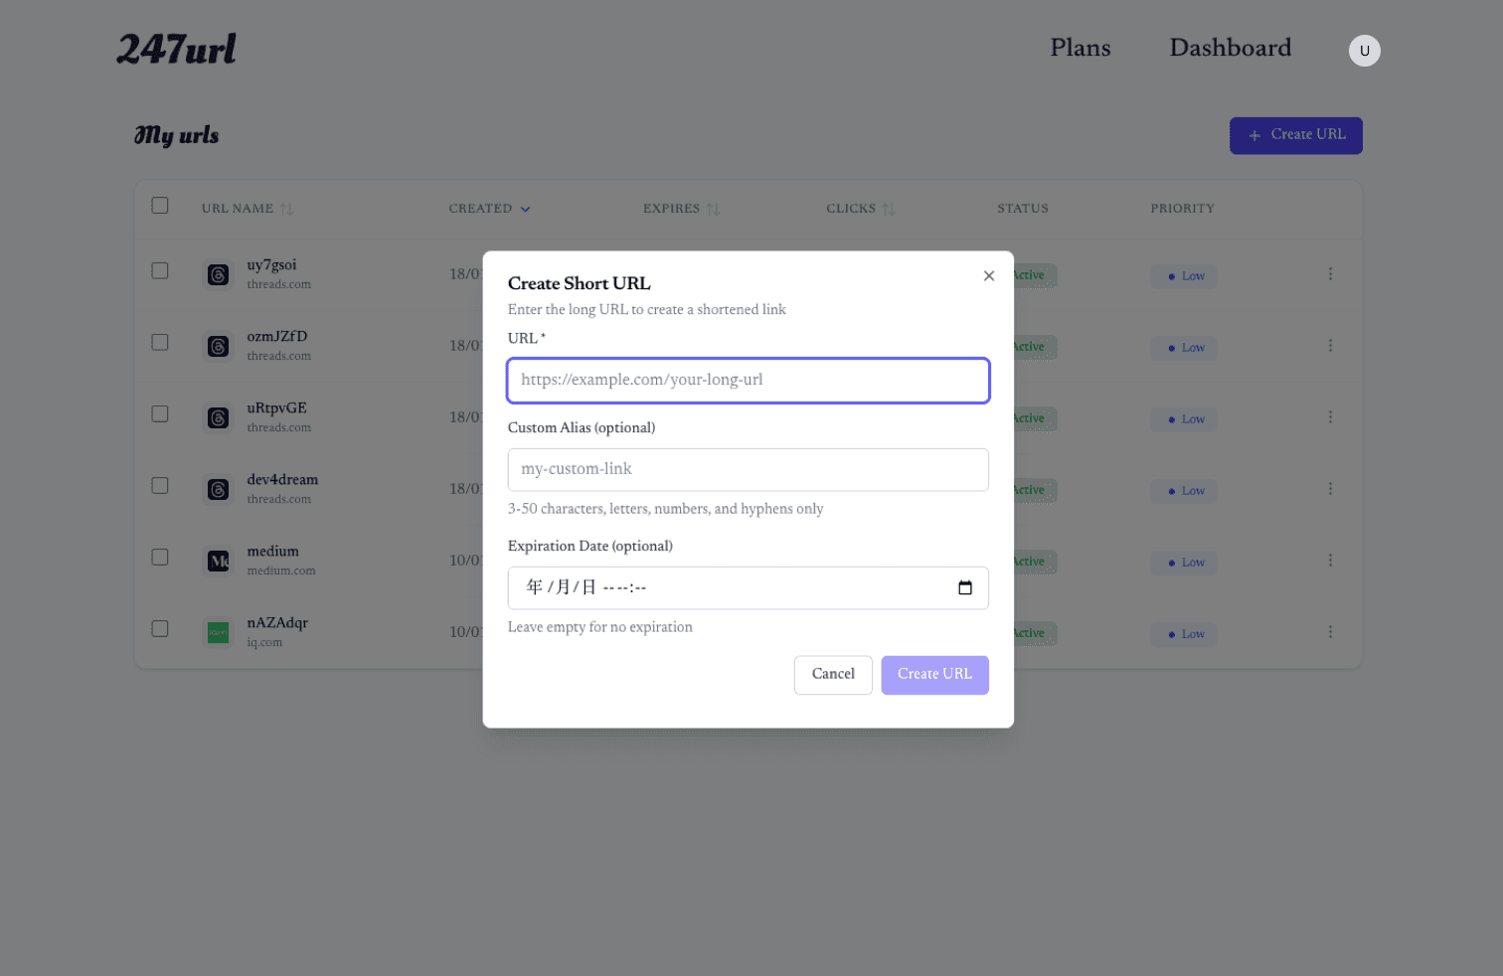Open the calendar picker for Expiration Date
The image size is (1503, 976).
click(x=964, y=587)
